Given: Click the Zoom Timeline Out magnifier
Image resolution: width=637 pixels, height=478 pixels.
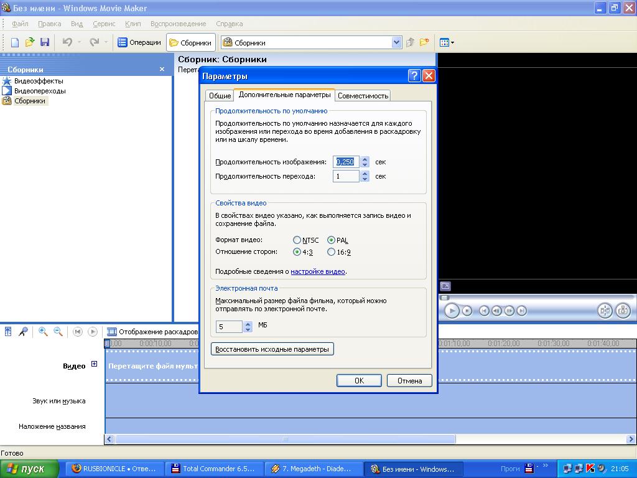Looking at the screenshot, I should [x=58, y=331].
